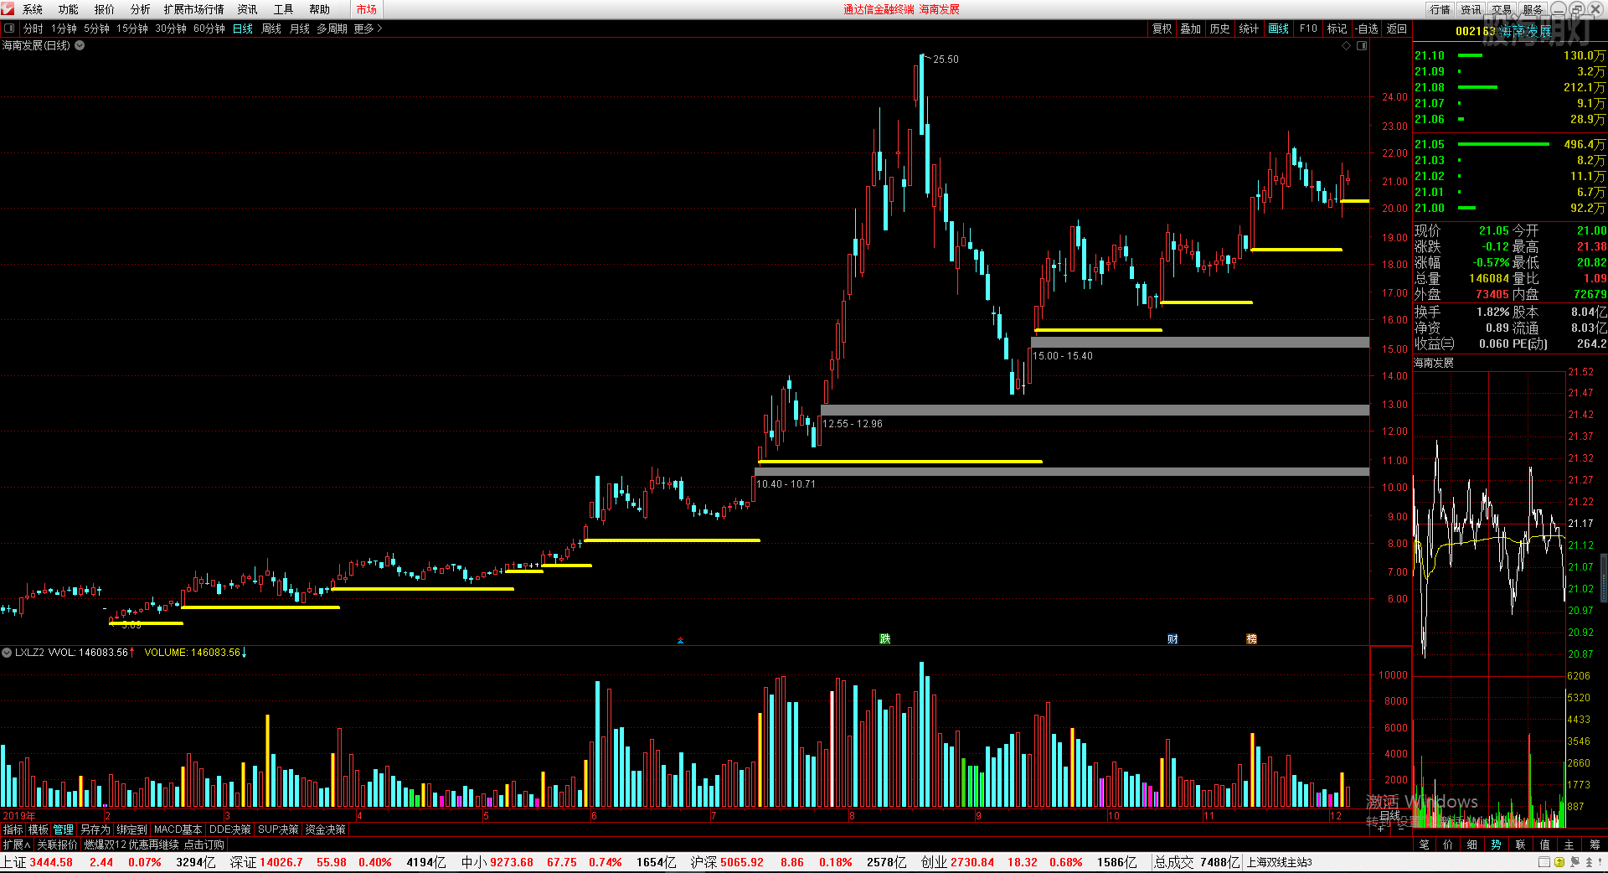Click the -自选 button
This screenshot has height=873, width=1608.
point(1367,28)
